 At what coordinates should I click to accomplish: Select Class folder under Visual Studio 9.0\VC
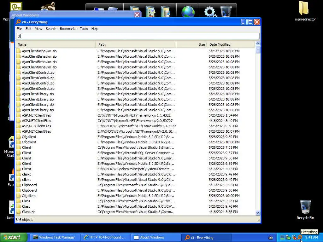(x=135, y=206)
